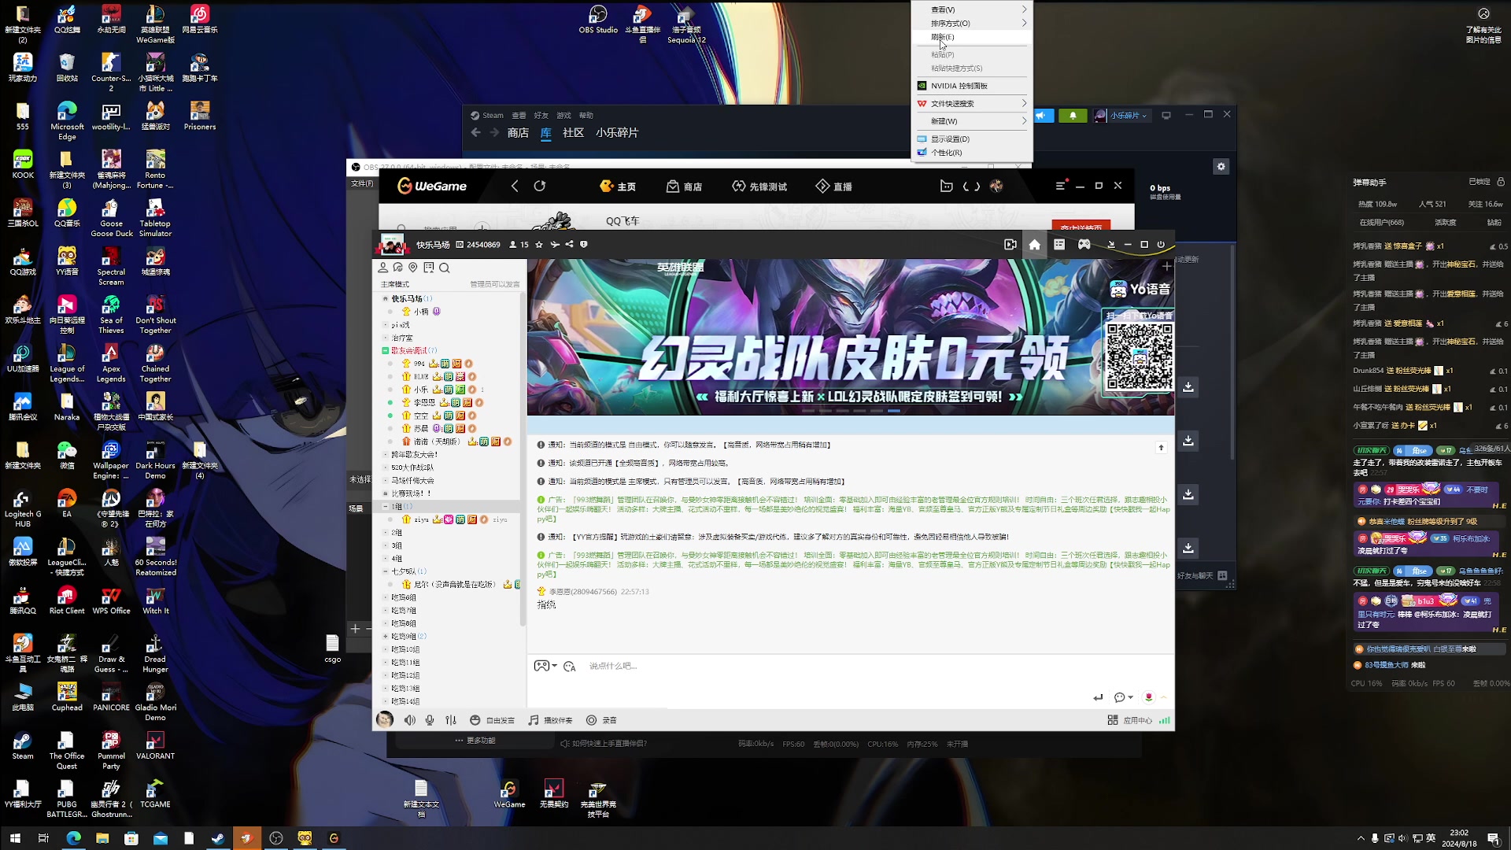Image resolution: width=1511 pixels, height=850 pixels.
Task: Click Steam announcements megaphone button
Action: tap(1042, 116)
